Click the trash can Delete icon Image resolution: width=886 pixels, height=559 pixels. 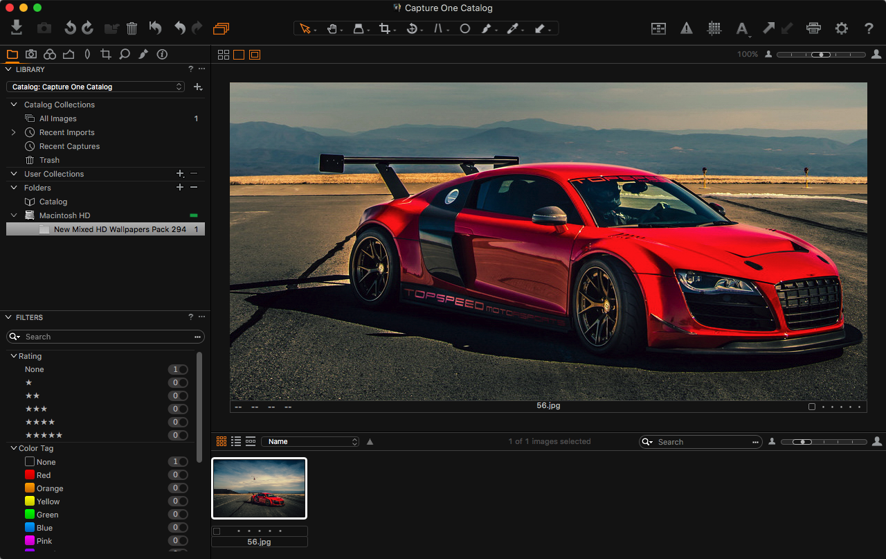[132, 28]
